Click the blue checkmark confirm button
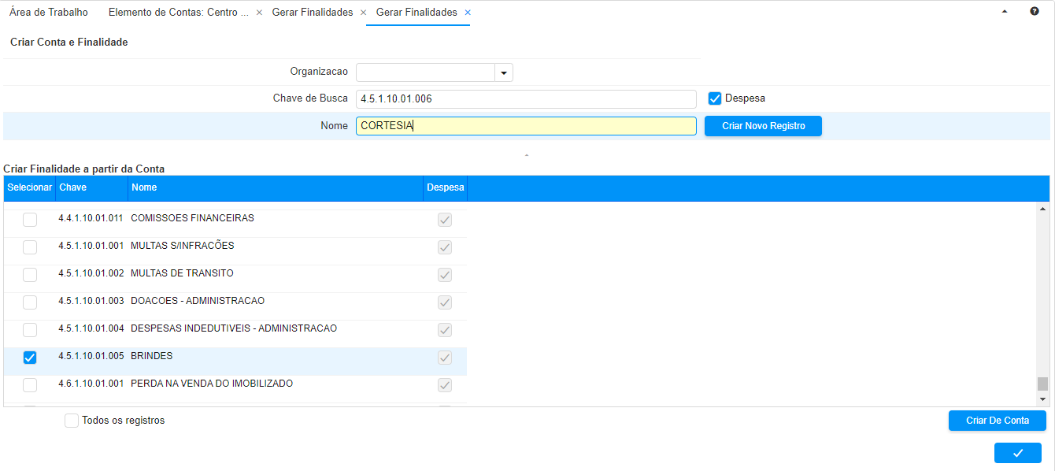Viewport: 1055px width, 471px height. 1017,453
